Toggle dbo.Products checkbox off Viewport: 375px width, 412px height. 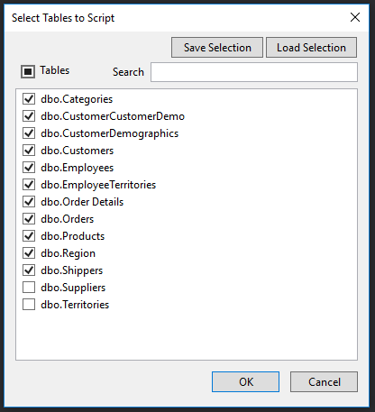(x=29, y=236)
